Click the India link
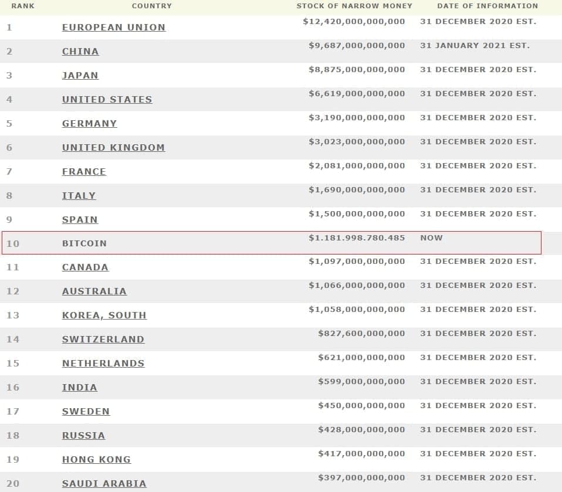 [79, 388]
